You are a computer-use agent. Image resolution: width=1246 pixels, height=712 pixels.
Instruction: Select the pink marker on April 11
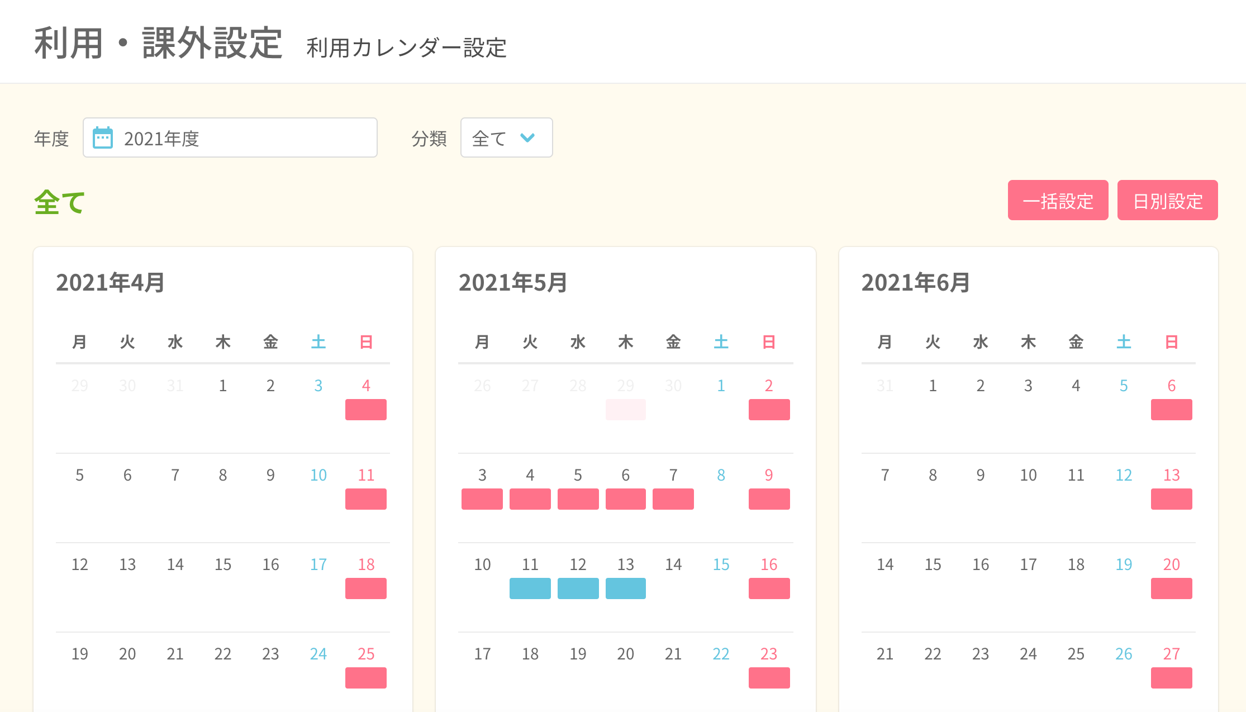366,499
